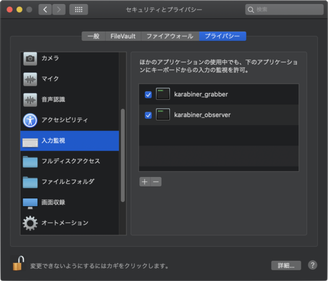The image size is (328, 281).
Task: Select 画面収録 in the privacy list
Action: click(x=70, y=203)
